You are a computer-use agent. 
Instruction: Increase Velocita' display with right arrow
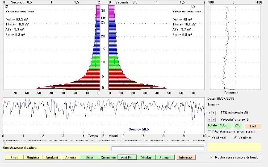[214, 119]
